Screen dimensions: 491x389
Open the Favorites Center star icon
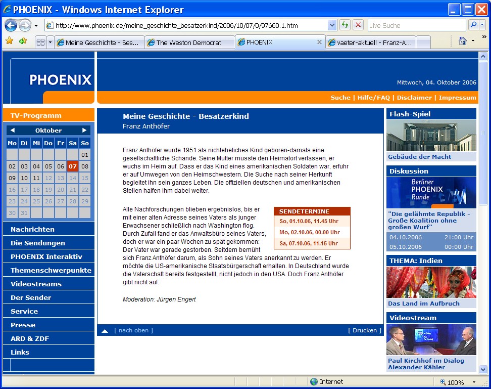click(x=10, y=41)
